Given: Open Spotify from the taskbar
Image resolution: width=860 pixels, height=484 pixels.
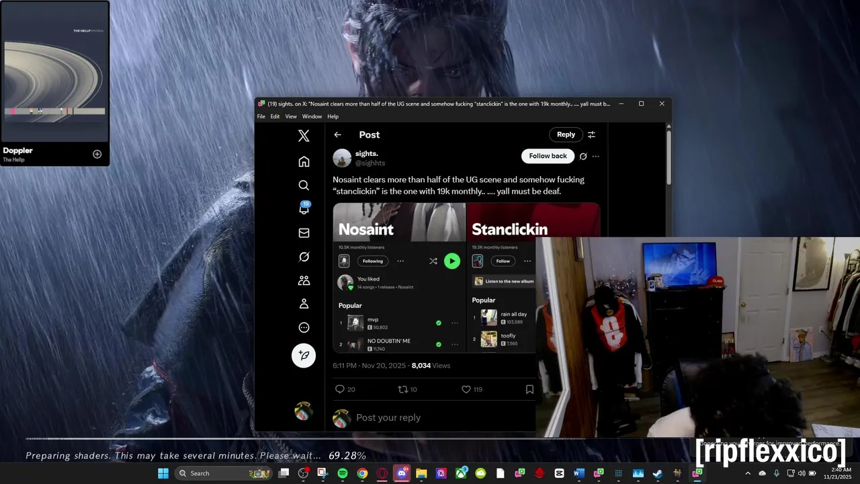Looking at the screenshot, I should [343, 473].
